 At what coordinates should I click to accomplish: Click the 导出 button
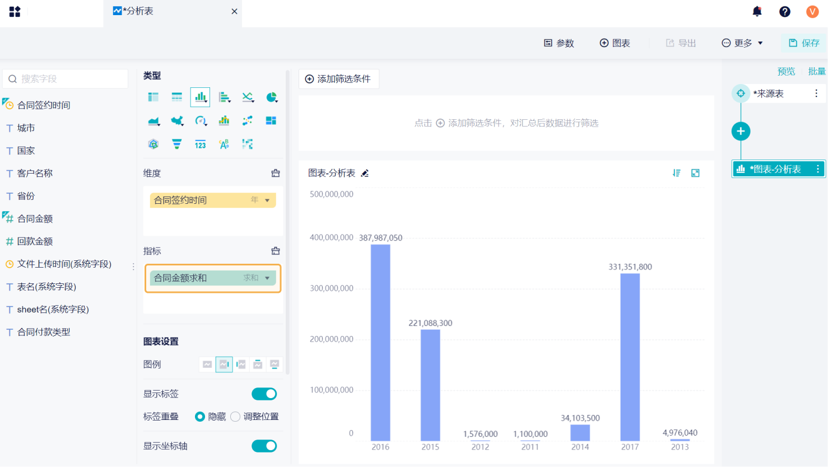[x=681, y=43]
